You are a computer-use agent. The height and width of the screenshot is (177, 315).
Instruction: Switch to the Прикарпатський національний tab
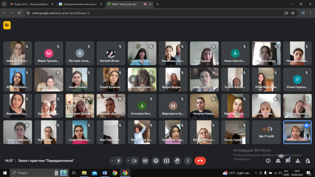point(80,4)
